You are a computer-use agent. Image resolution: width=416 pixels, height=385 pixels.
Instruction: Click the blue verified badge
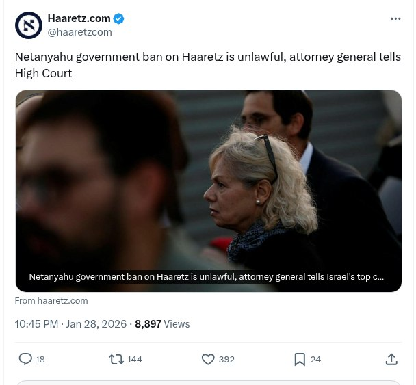(118, 18)
